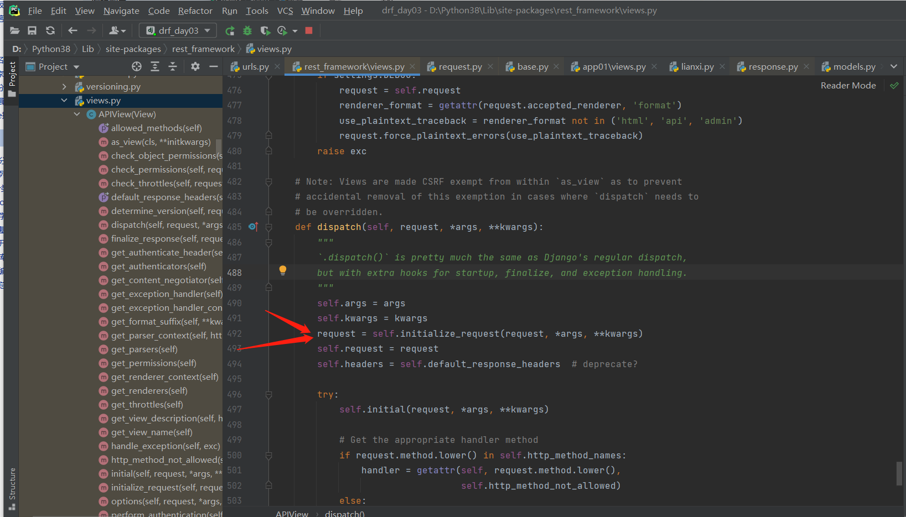Screen dimensions: 906x517
Task: Click the Profile run icon
Action: [282, 30]
